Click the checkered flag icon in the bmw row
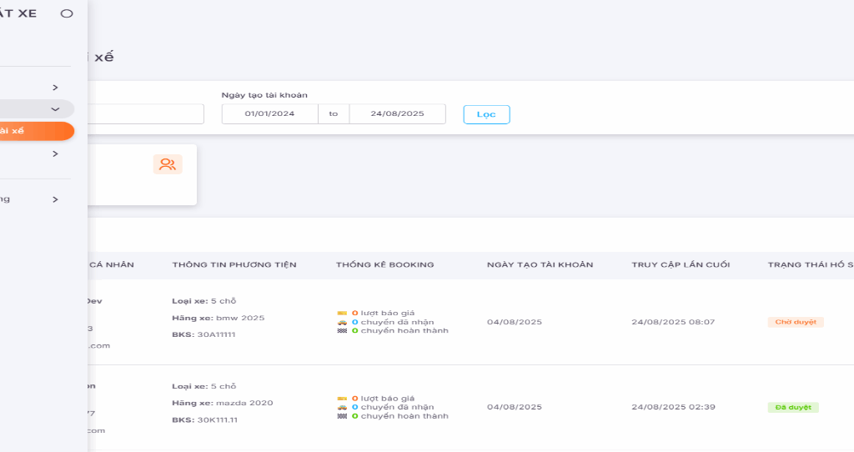854x452 pixels. [342, 331]
